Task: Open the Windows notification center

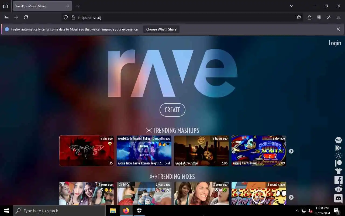Action: point(337,211)
